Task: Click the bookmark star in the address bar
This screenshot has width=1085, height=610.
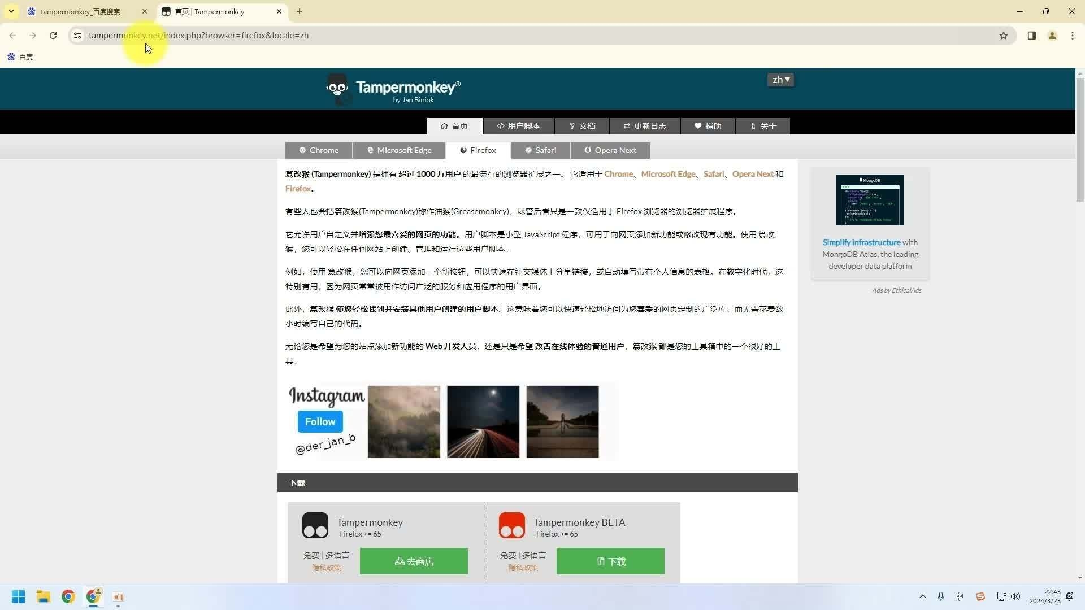Action: pos(1004,35)
